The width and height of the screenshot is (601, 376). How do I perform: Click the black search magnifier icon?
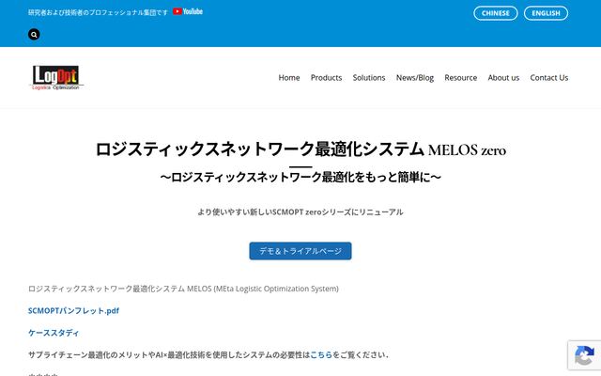click(34, 35)
